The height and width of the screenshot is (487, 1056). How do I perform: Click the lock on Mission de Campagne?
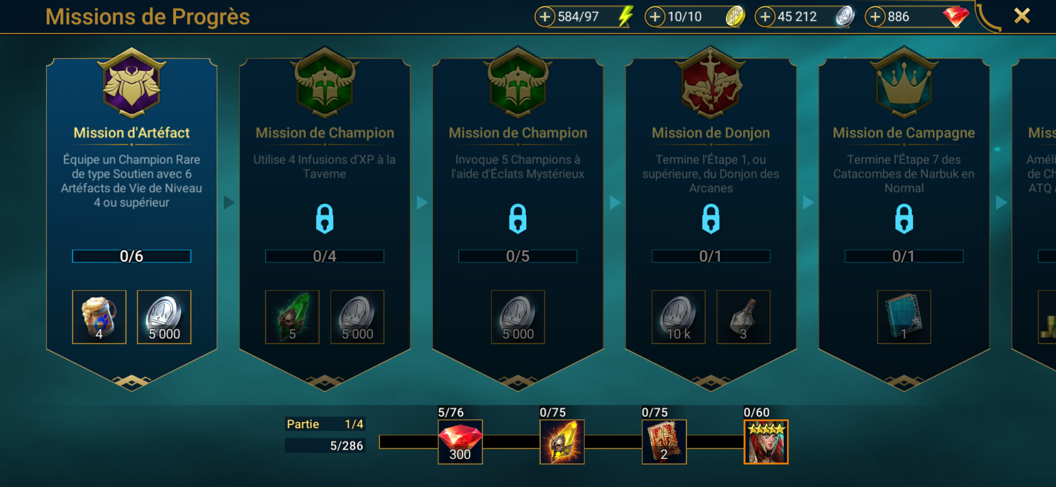click(904, 219)
